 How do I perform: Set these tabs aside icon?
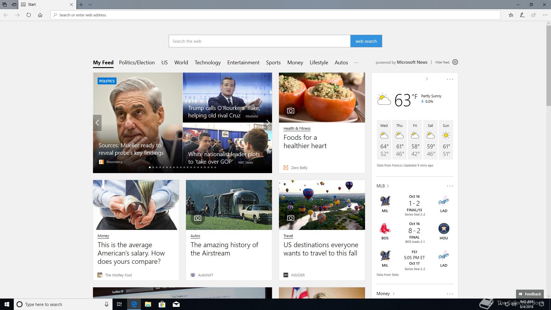click(x=14, y=5)
